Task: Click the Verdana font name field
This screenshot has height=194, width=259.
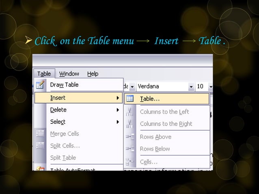Action: [162, 86]
